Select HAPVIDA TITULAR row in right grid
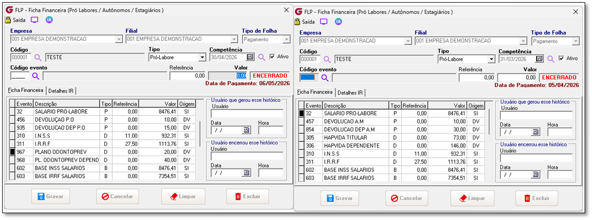Image resolution: width=592 pixels, height=220 pixels. (392, 137)
